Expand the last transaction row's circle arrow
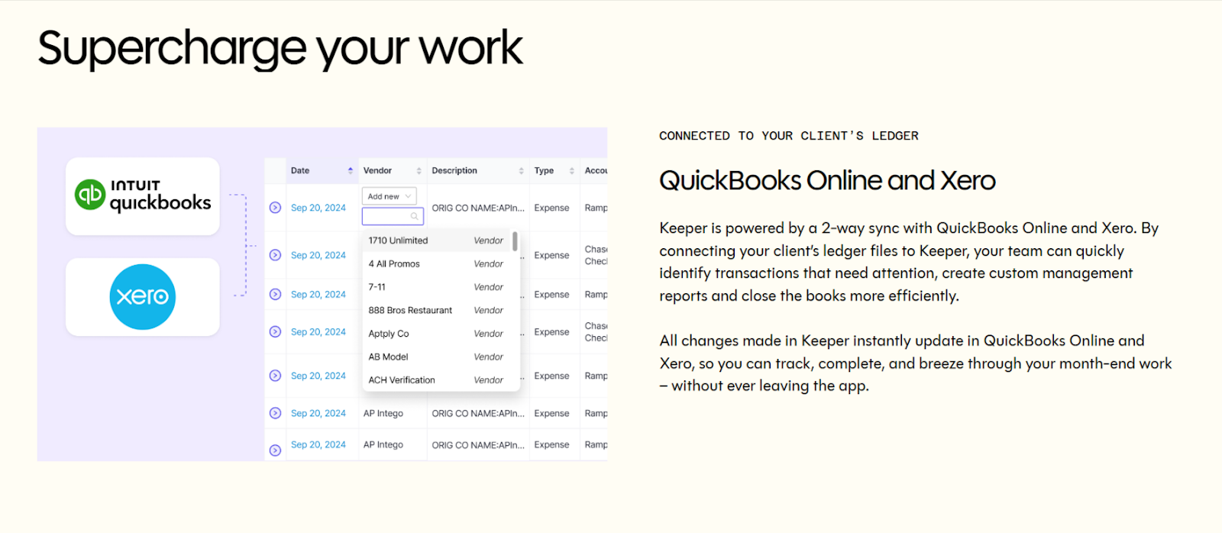This screenshot has width=1222, height=533. (x=275, y=451)
